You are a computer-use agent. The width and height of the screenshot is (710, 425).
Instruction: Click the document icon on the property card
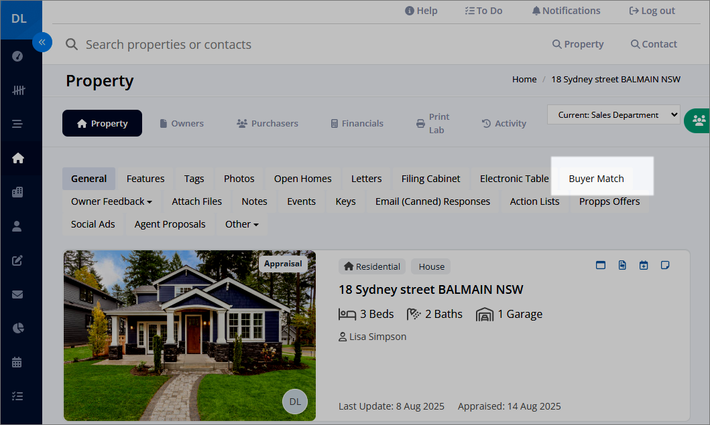[x=622, y=265]
